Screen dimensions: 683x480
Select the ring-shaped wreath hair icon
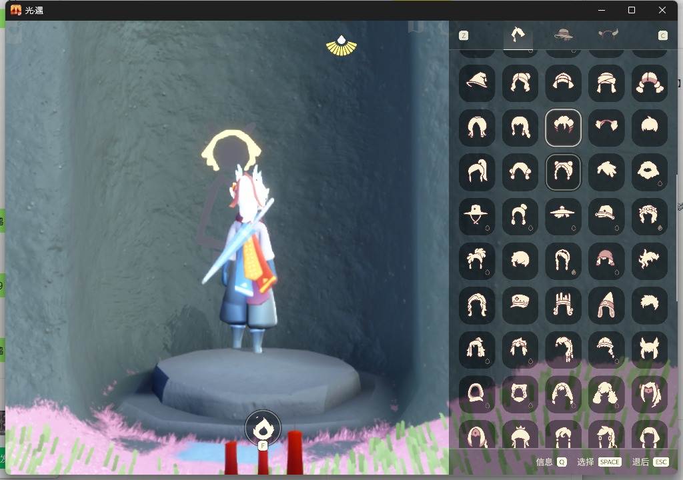650,172
